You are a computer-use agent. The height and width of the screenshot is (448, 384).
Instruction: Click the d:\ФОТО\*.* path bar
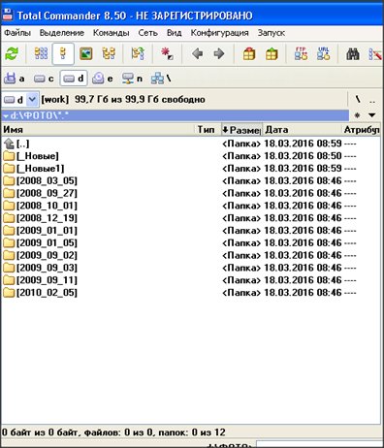coord(176,115)
